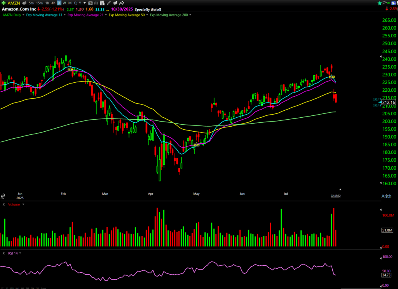The height and width of the screenshot is (289, 398).
Task: Click the earnings marker on February candles
Action: pyautogui.click(x=71, y=70)
